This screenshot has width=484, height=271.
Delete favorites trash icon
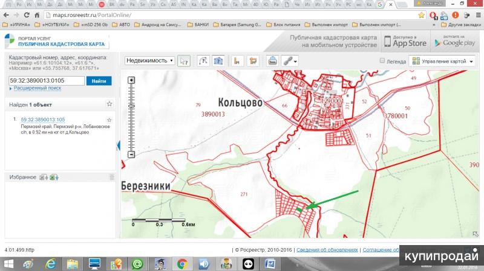click(112, 177)
